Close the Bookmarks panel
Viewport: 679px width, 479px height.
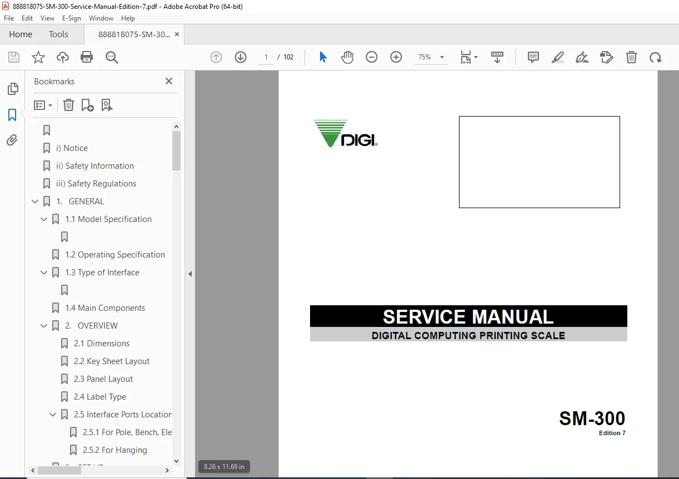pos(169,81)
